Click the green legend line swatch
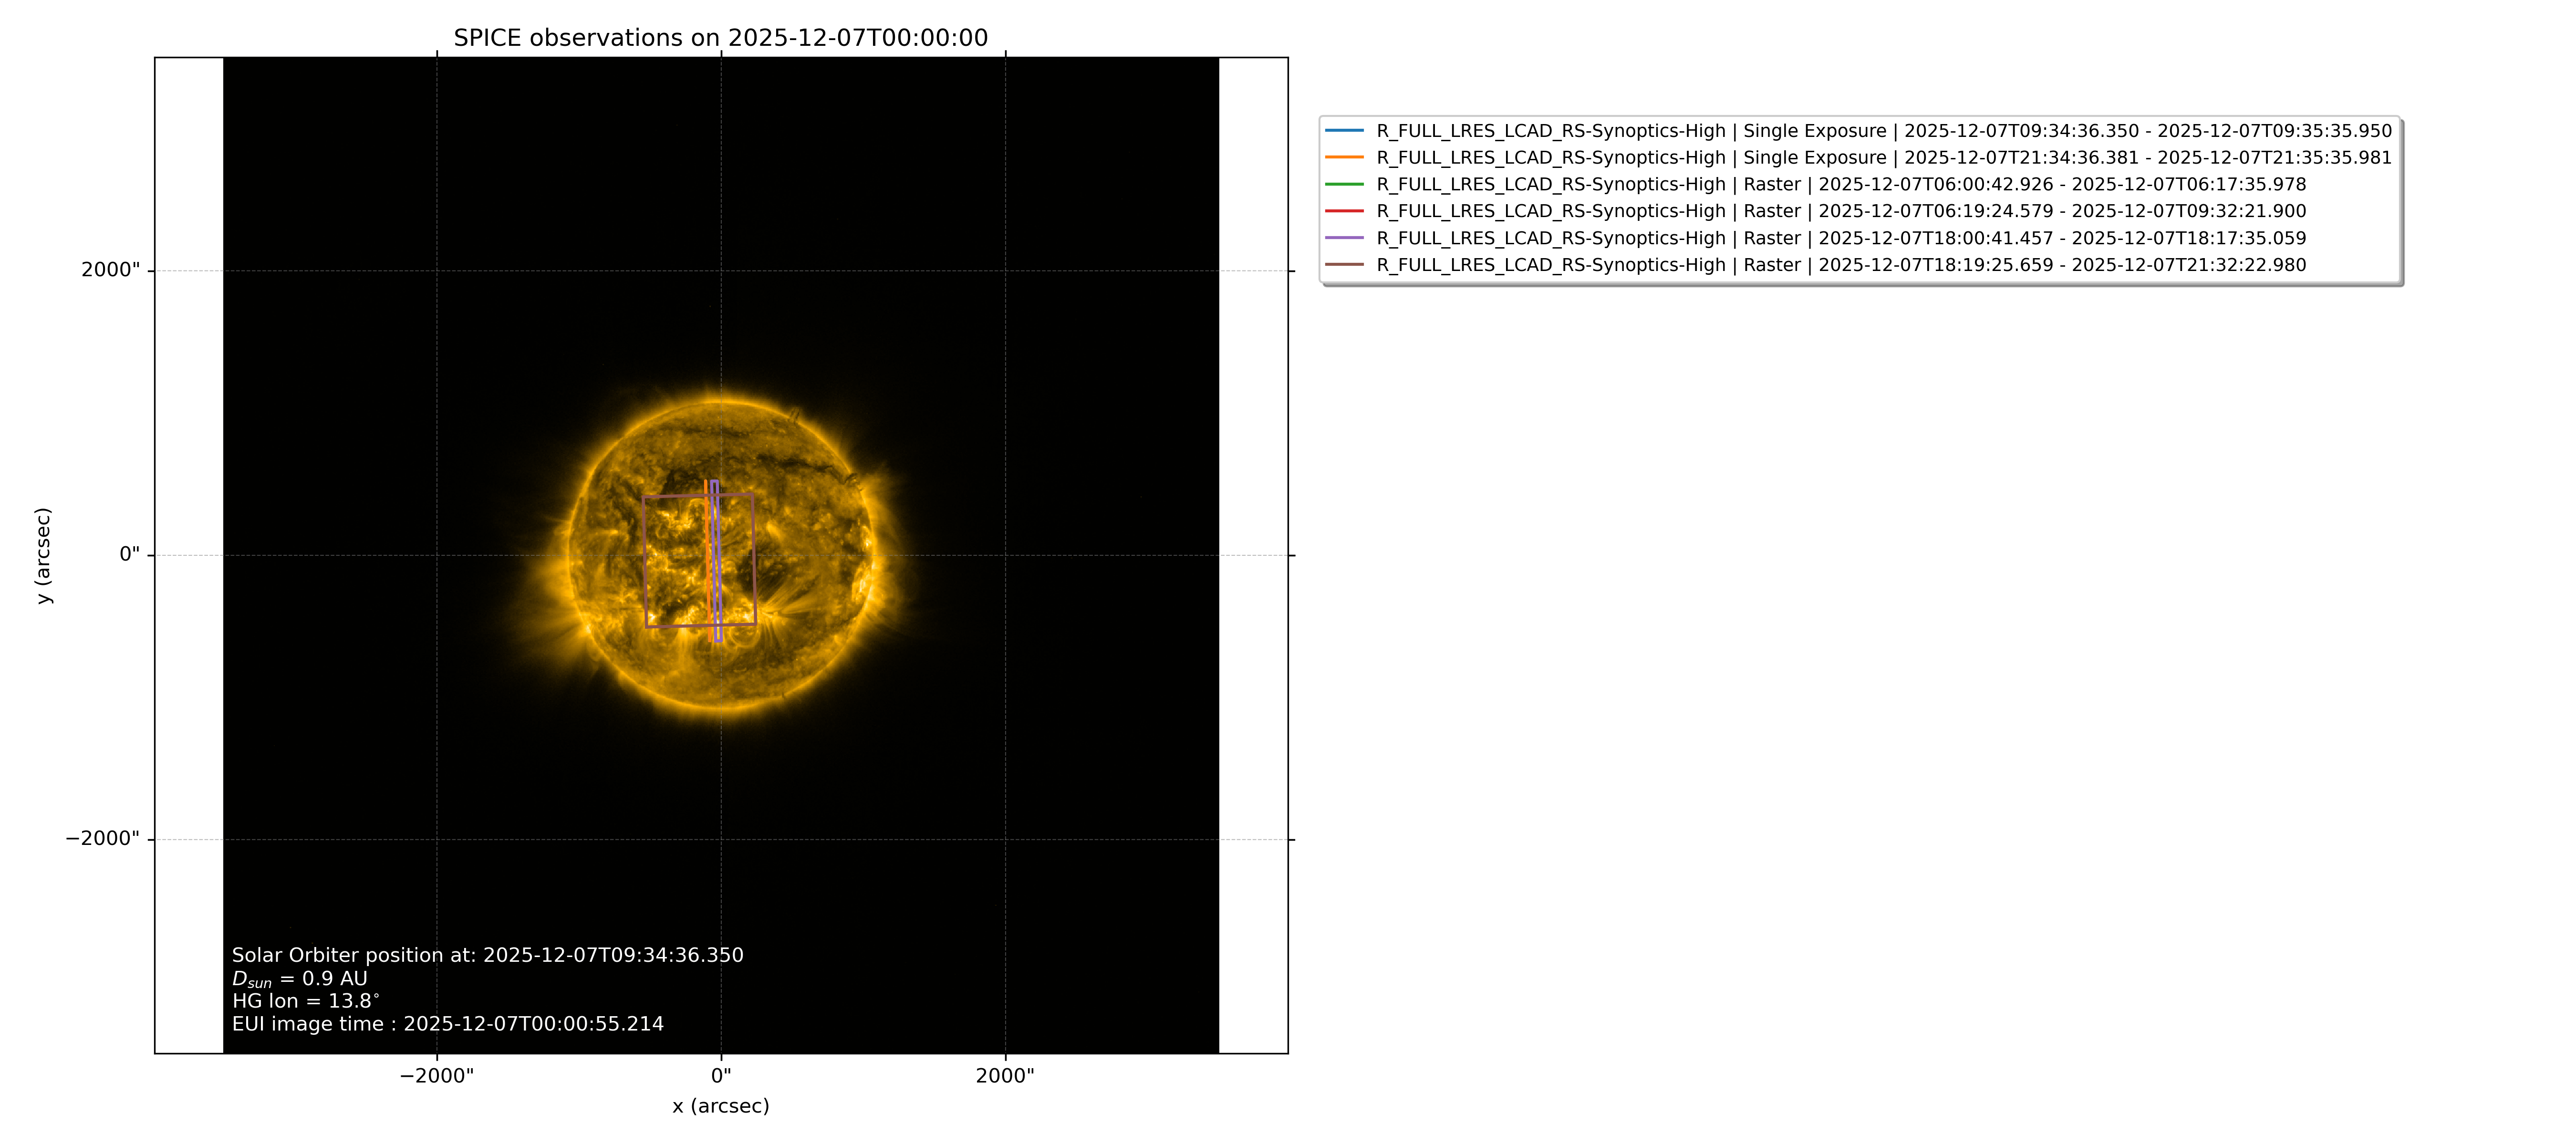Viewport: 2576px width, 1145px height. [1344, 185]
